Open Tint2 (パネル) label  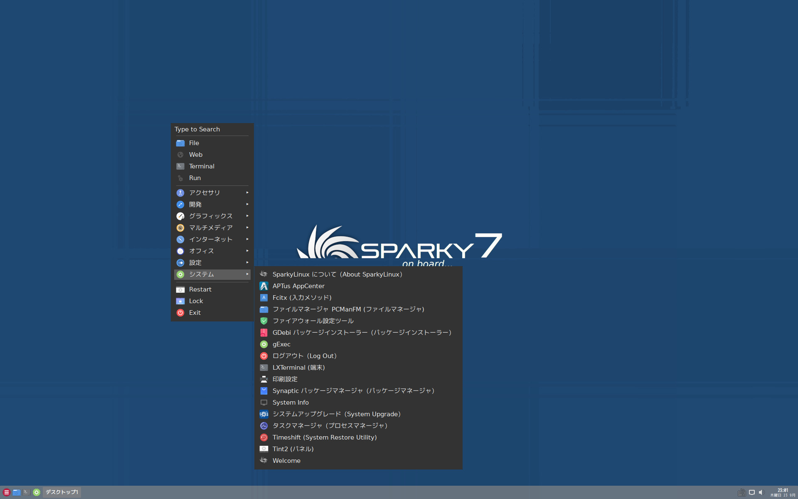[293, 449]
